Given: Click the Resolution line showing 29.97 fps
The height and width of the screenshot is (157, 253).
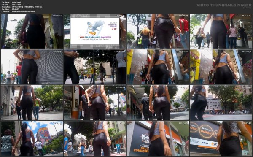Looking at the screenshot, I should tap(22, 7).
